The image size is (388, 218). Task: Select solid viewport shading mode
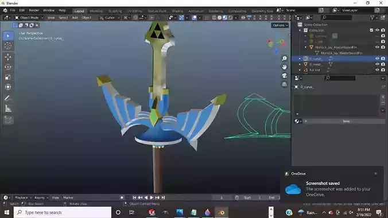click(219, 18)
